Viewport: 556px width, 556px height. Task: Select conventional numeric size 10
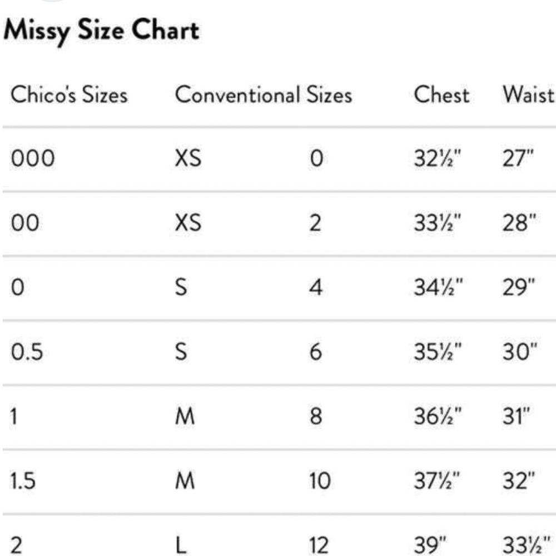[320, 481]
